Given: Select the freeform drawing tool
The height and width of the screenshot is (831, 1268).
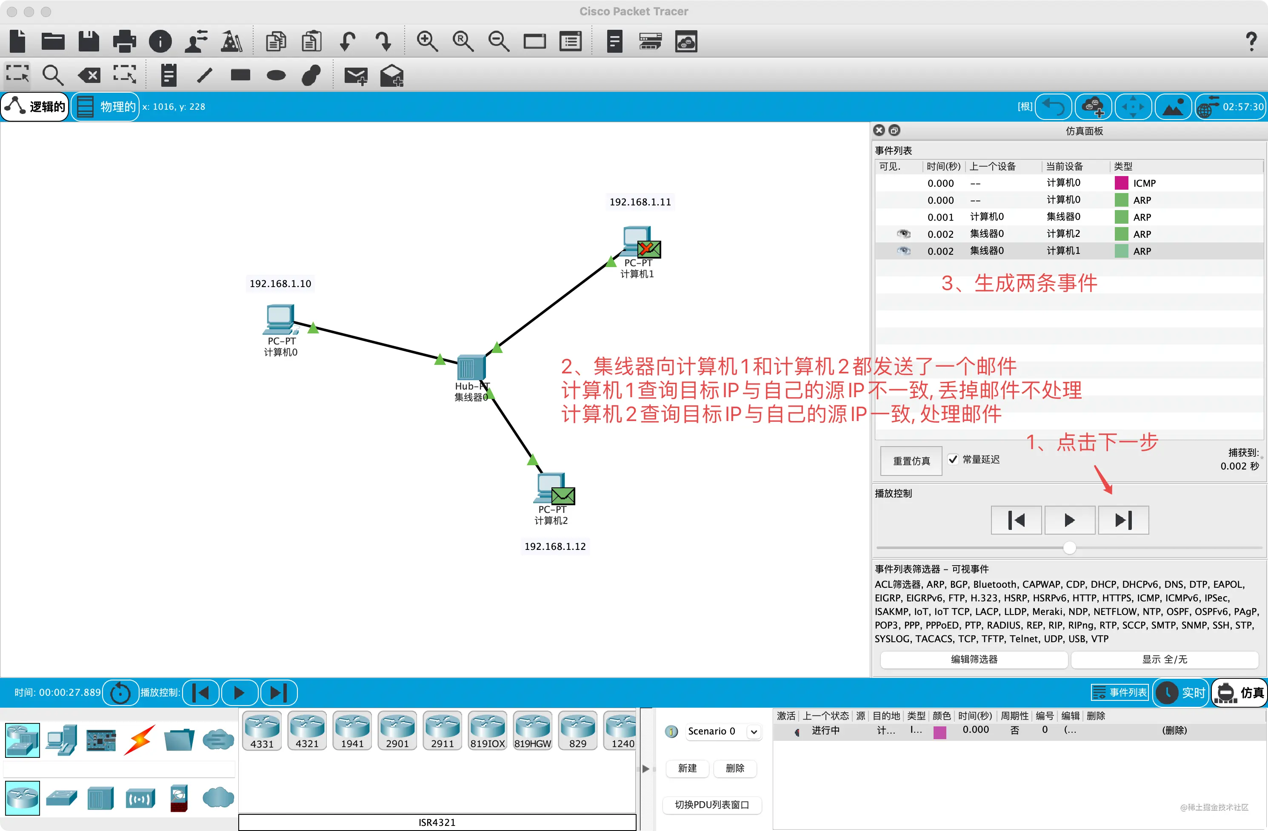Looking at the screenshot, I should click(x=311, y=75).
